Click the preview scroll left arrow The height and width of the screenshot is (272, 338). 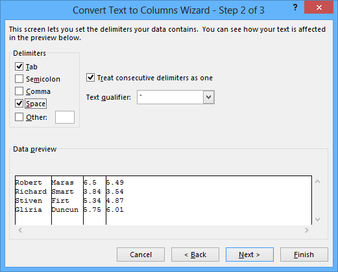(20, 231)
